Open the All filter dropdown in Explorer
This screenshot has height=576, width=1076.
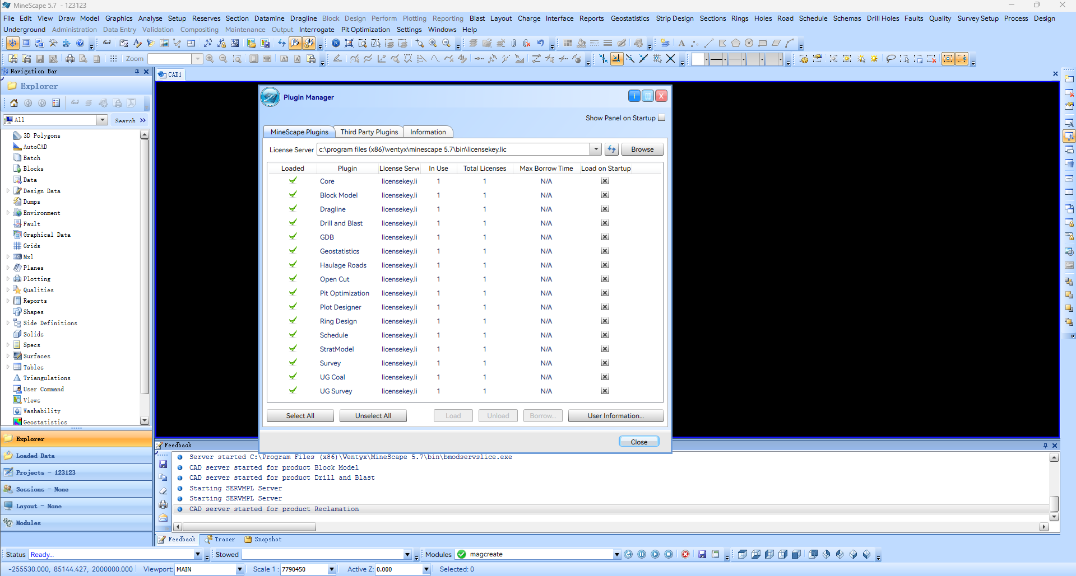[x=102, y=120]
